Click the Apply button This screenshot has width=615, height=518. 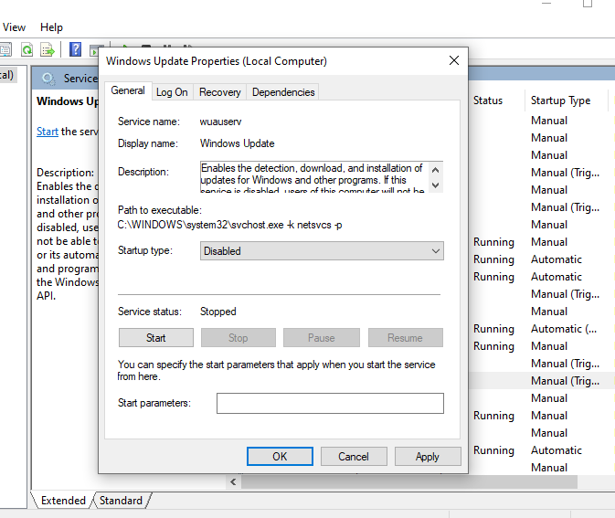(428, 457)
